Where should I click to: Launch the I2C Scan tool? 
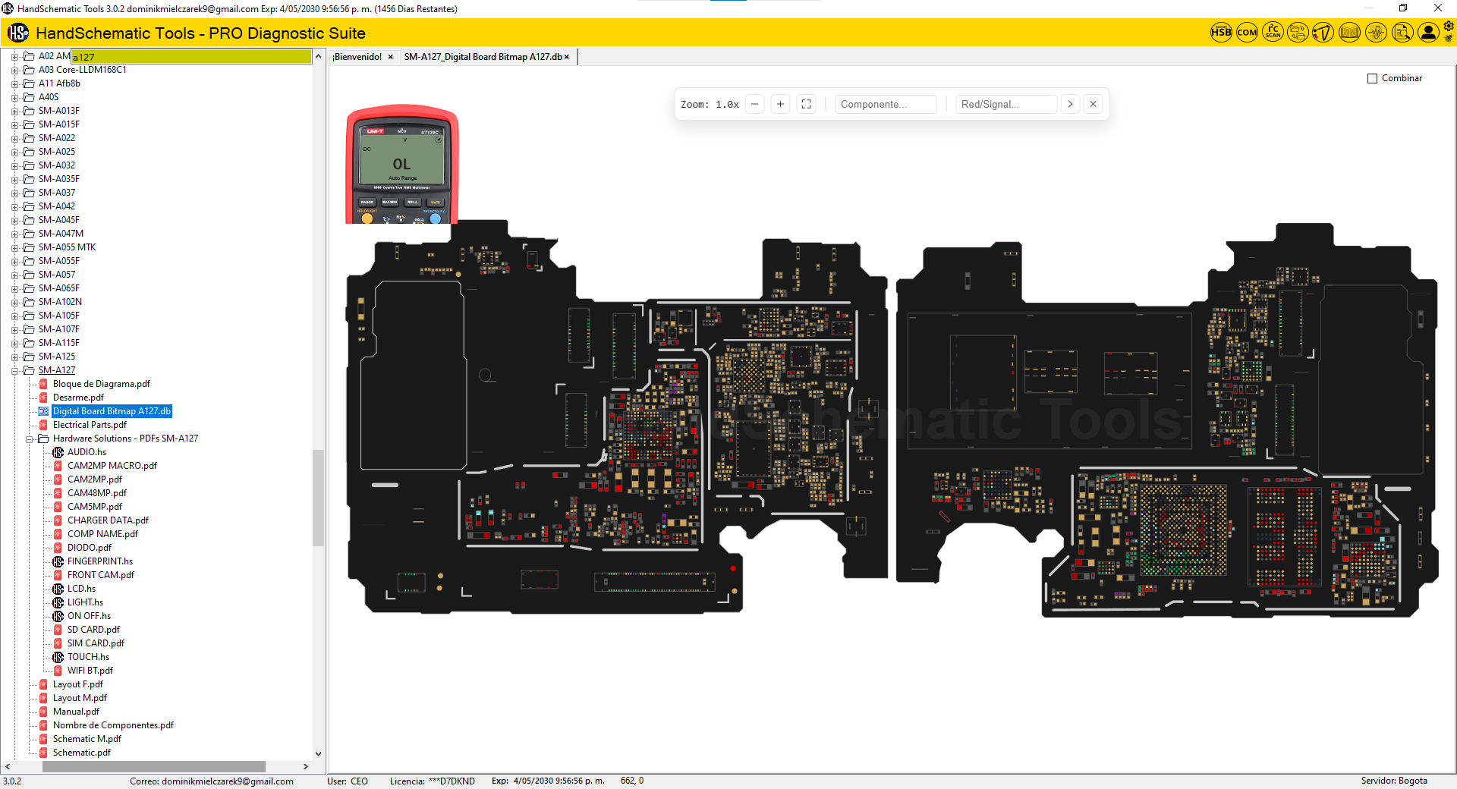(x=1273, y=33)
